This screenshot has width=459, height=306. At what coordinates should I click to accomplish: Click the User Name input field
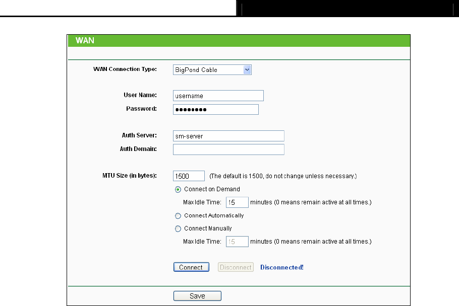coord(218,96)
